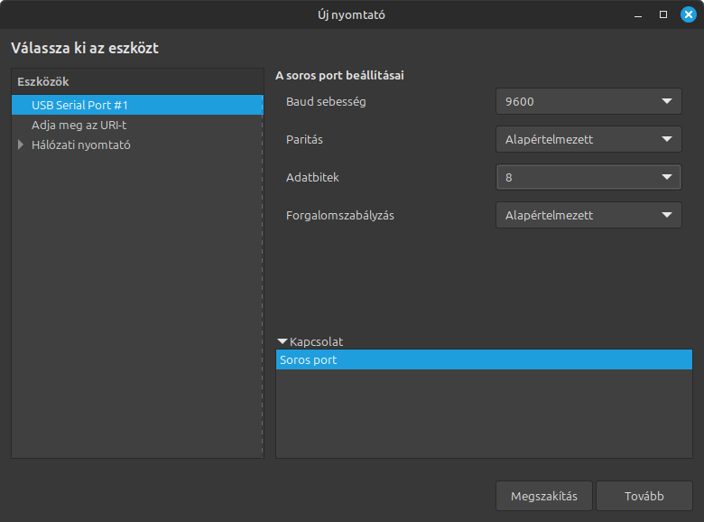This screenshot has width=704, height=522.
Task: Open the Paritás dropdown
Action: (x=588, y=139)
